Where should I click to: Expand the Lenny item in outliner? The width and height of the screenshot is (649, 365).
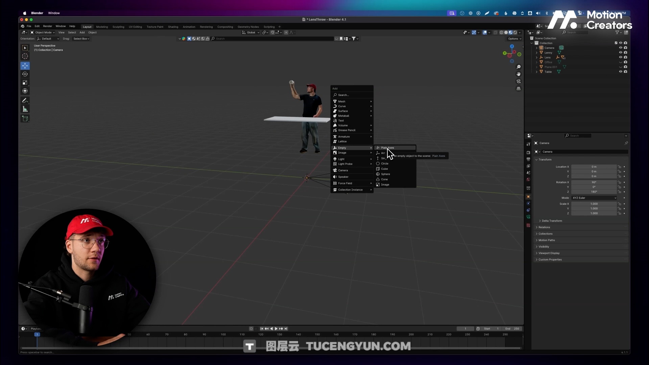pos(536,52)
